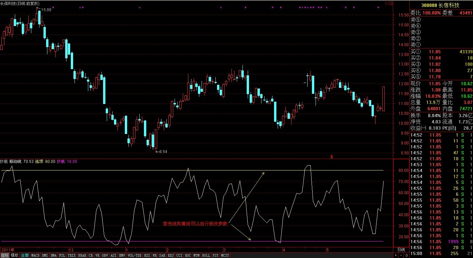Viewport: 473px width, 258px height.
Task: Click the 15.88 high price marker
Action: [46, 10]
